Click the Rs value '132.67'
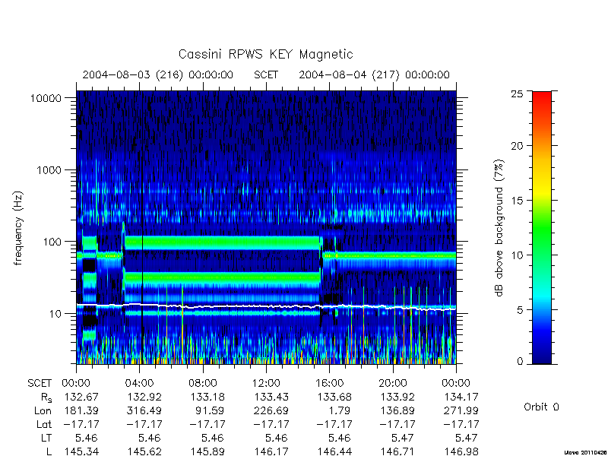608x456 pixels. point(81,397)
